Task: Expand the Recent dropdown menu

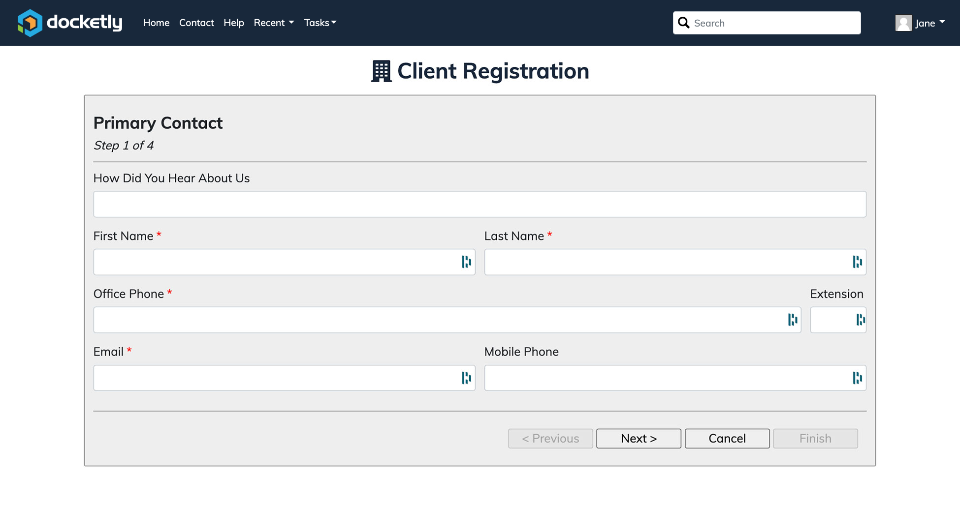Action: 274,23
